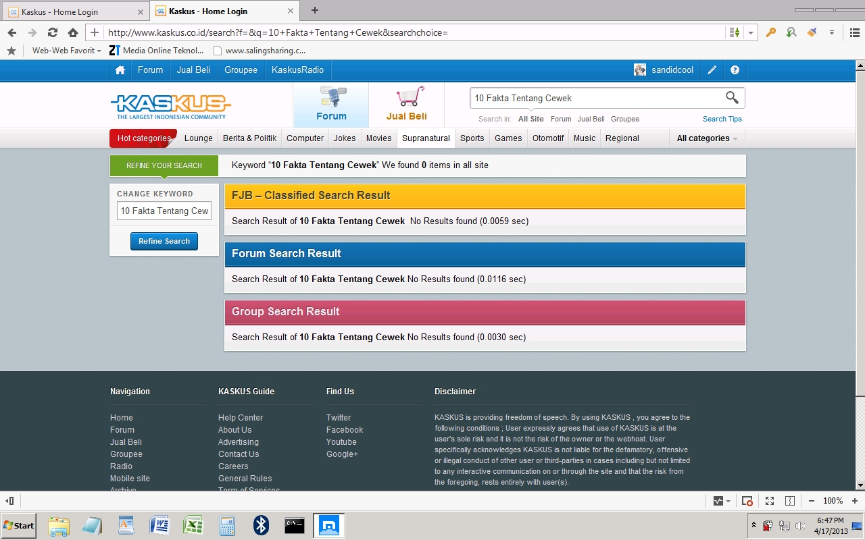The image size is (865, 540).
Task: Open the Regional category
Action: pyautogui.click(x=622, y=138)
